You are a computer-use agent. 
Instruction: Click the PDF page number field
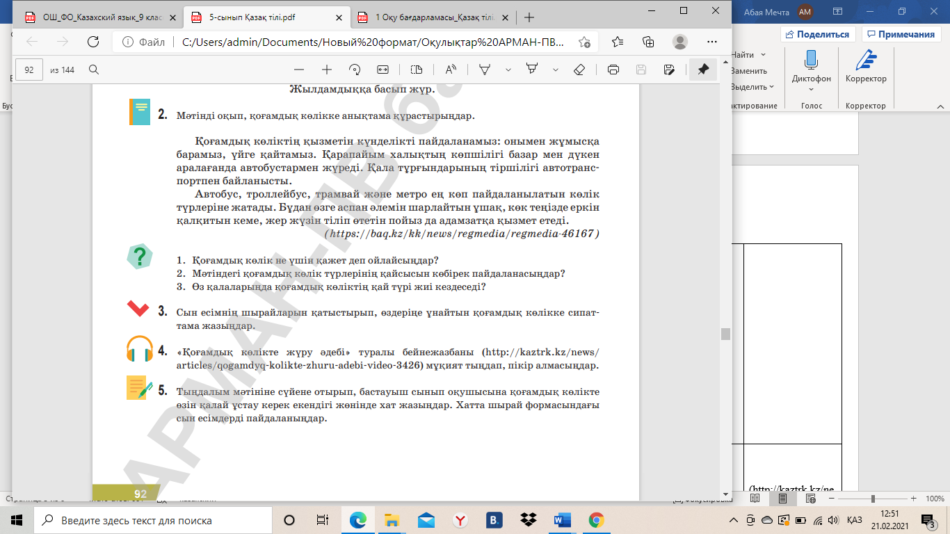tap(29, 70)
